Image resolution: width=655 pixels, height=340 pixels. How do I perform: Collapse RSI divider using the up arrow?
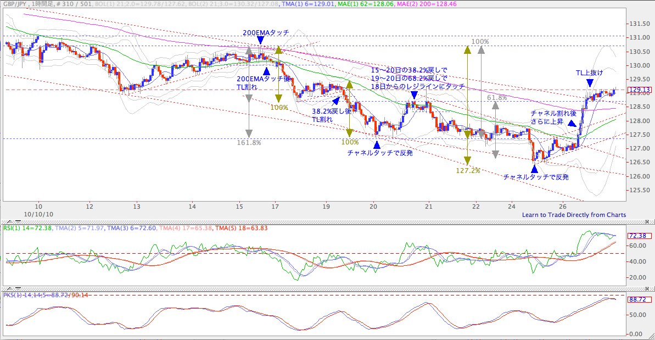pyautogui.click(x=10, y=222)
